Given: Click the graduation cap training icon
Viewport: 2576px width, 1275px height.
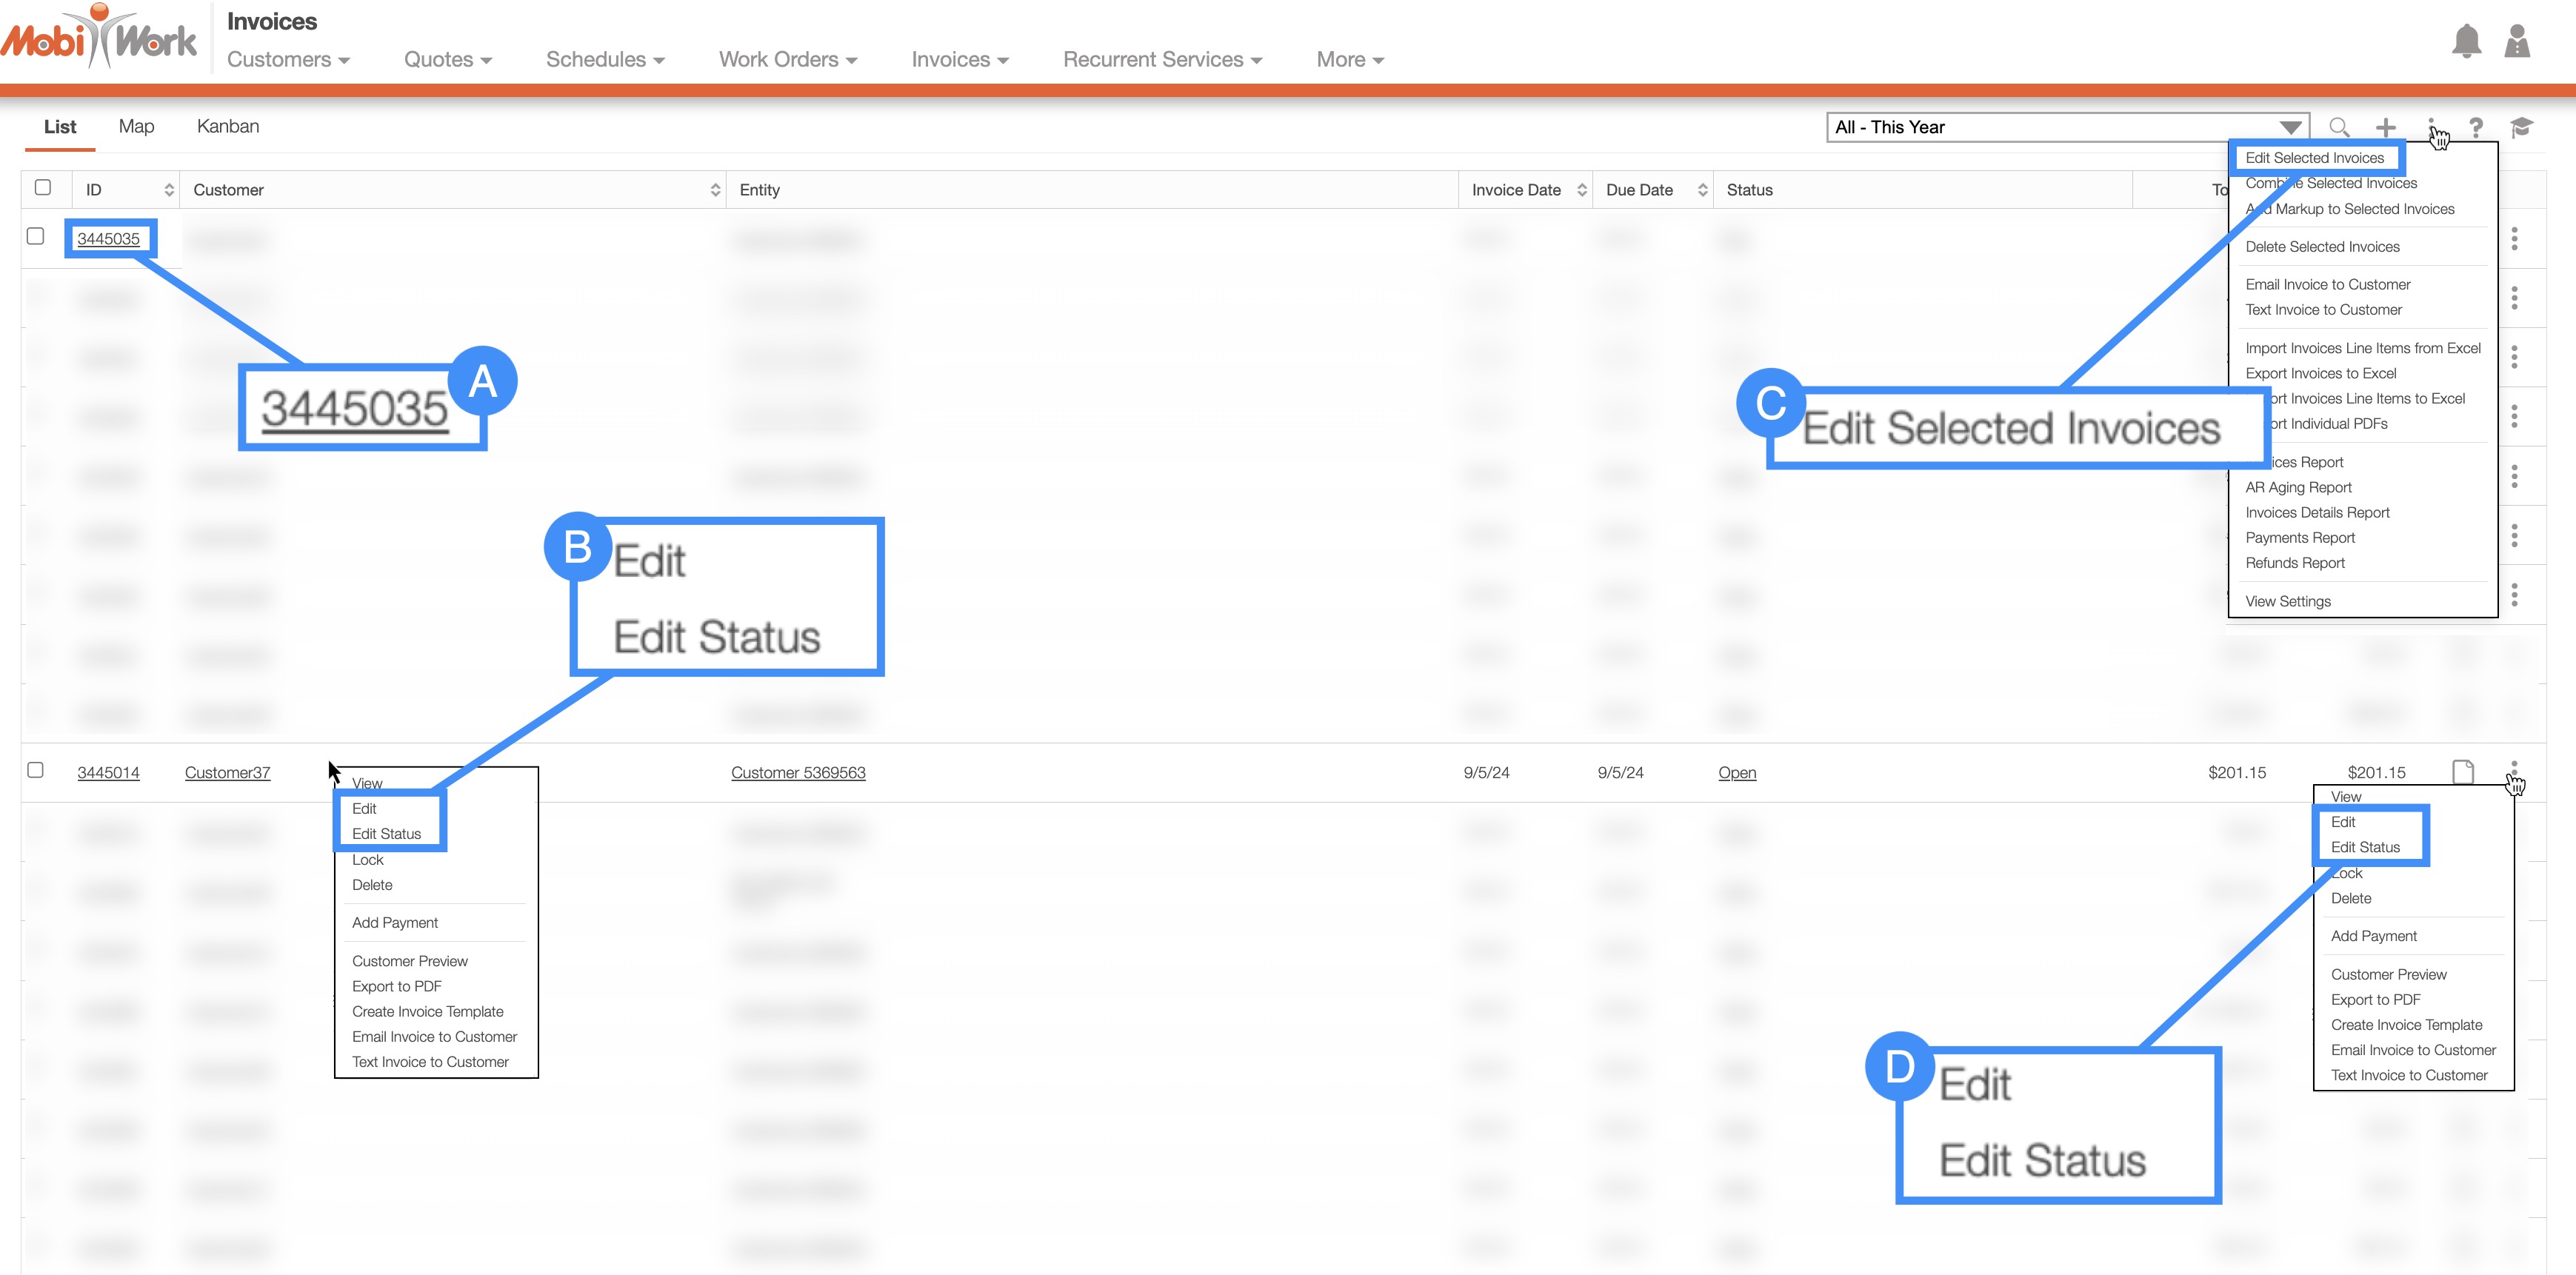Looking at the screenshot, I should tap(2522, 127).
